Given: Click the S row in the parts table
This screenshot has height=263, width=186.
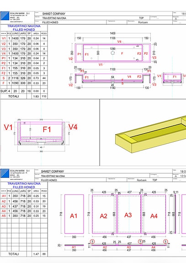Looking at the screenshot, I should point(24,78).
